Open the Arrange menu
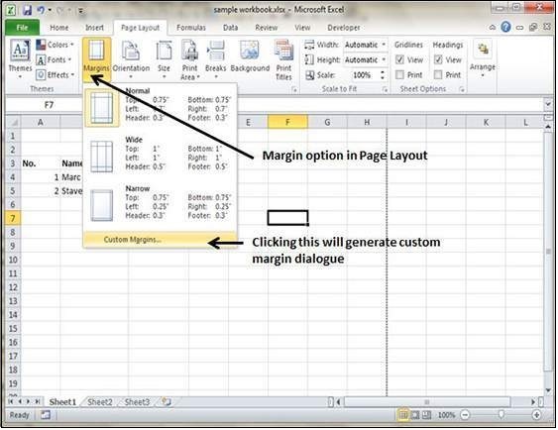558x430 pixels. 483,59
